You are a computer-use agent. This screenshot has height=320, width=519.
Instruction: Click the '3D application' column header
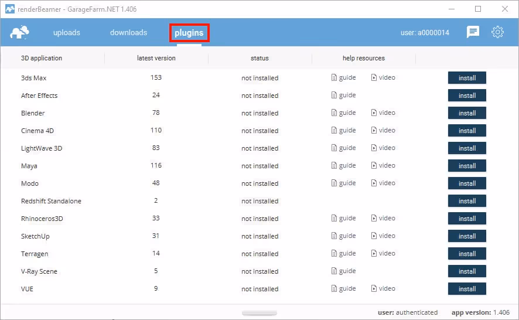(42, 58)
